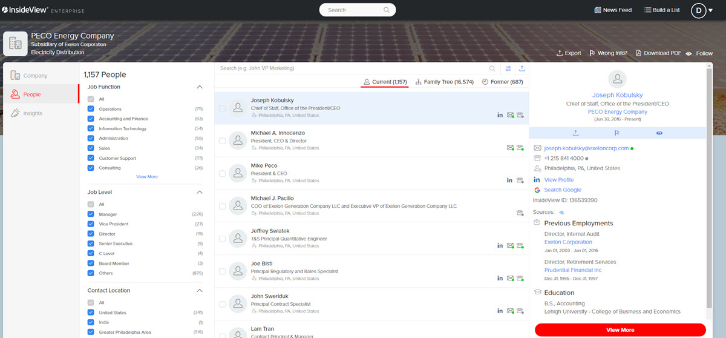The height and width of the screenshot is (338, 726).
Task: Open the Exelon Corporation previous employer link
Action: point(568,242)
